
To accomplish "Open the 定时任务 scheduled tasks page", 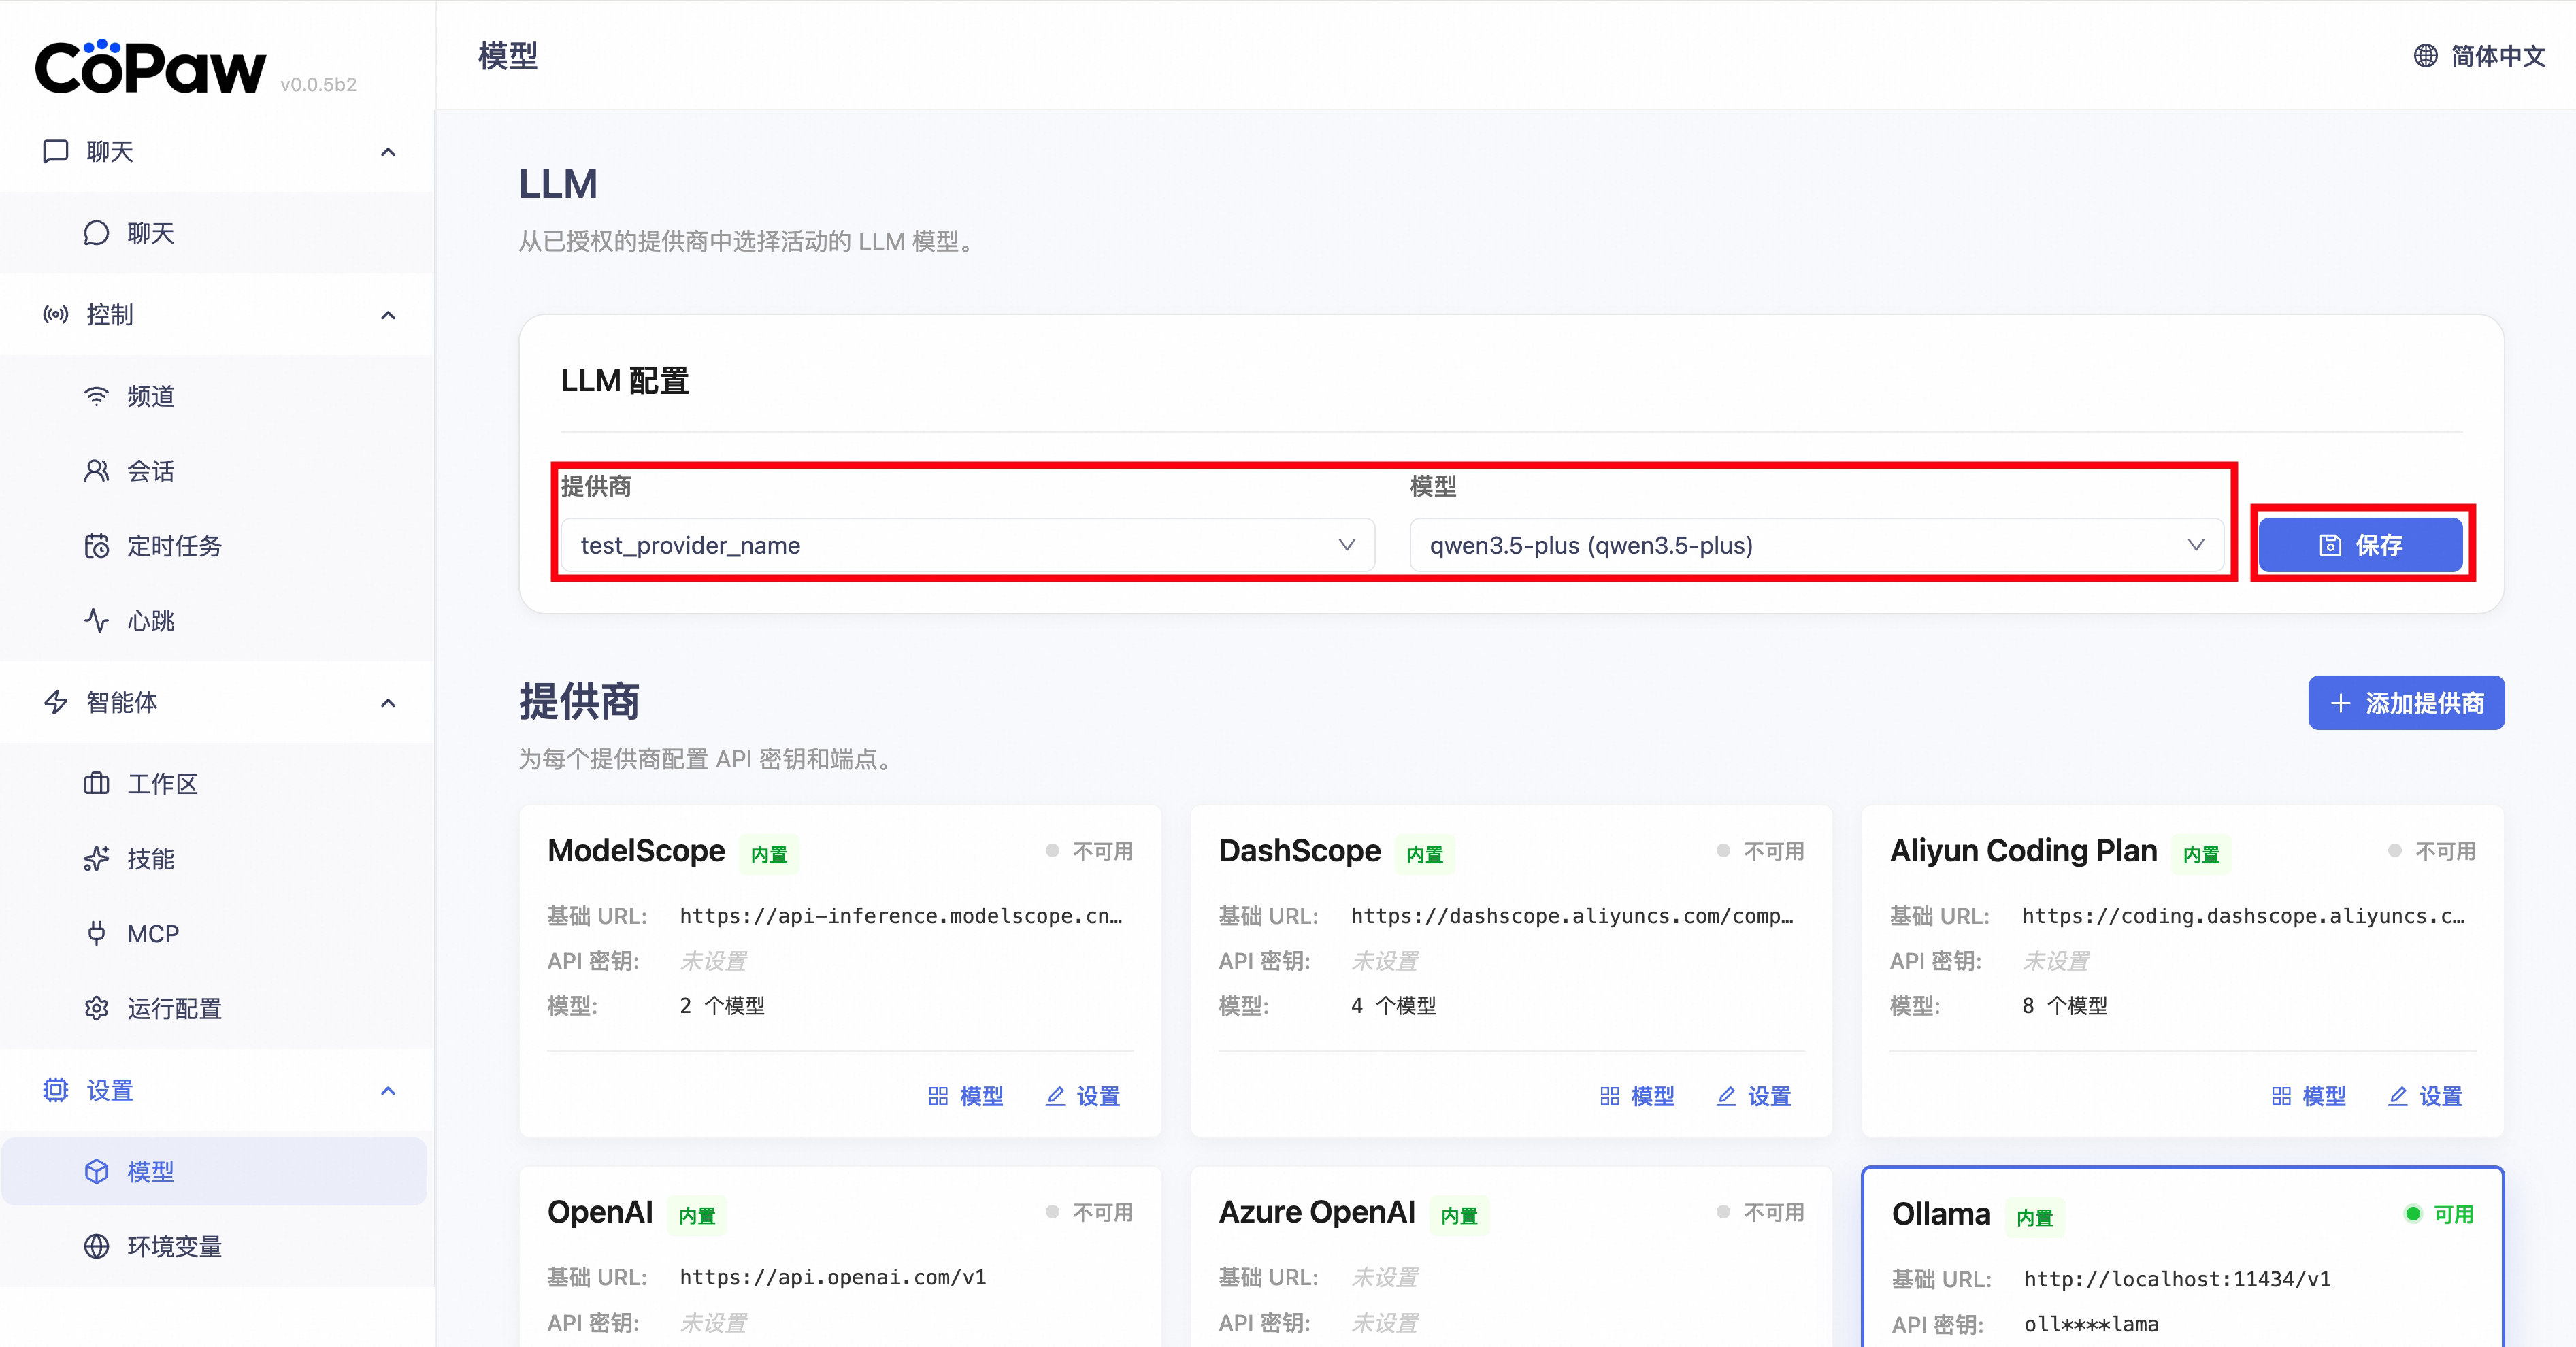I will click(173, 546).
